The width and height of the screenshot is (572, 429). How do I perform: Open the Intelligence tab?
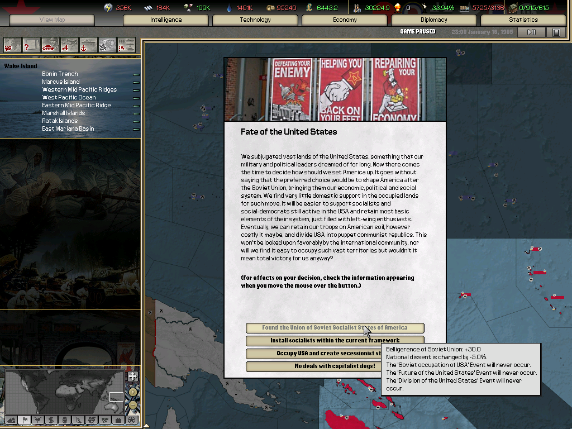(x=166, y=20)
